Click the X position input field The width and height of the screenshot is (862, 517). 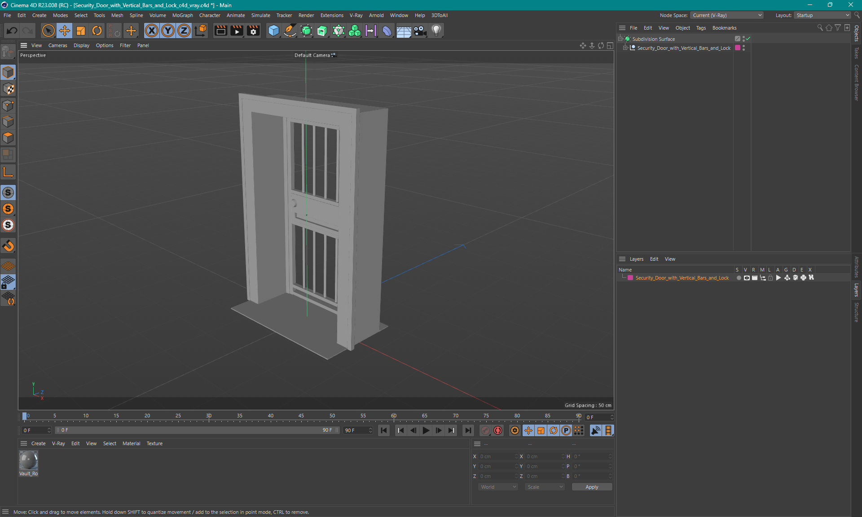coord(497,456)
